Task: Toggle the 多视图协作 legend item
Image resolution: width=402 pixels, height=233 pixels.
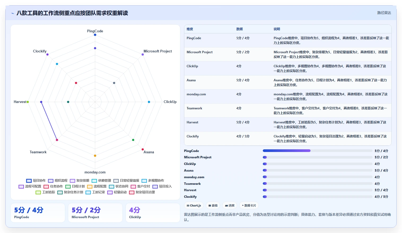Action: 153,181
